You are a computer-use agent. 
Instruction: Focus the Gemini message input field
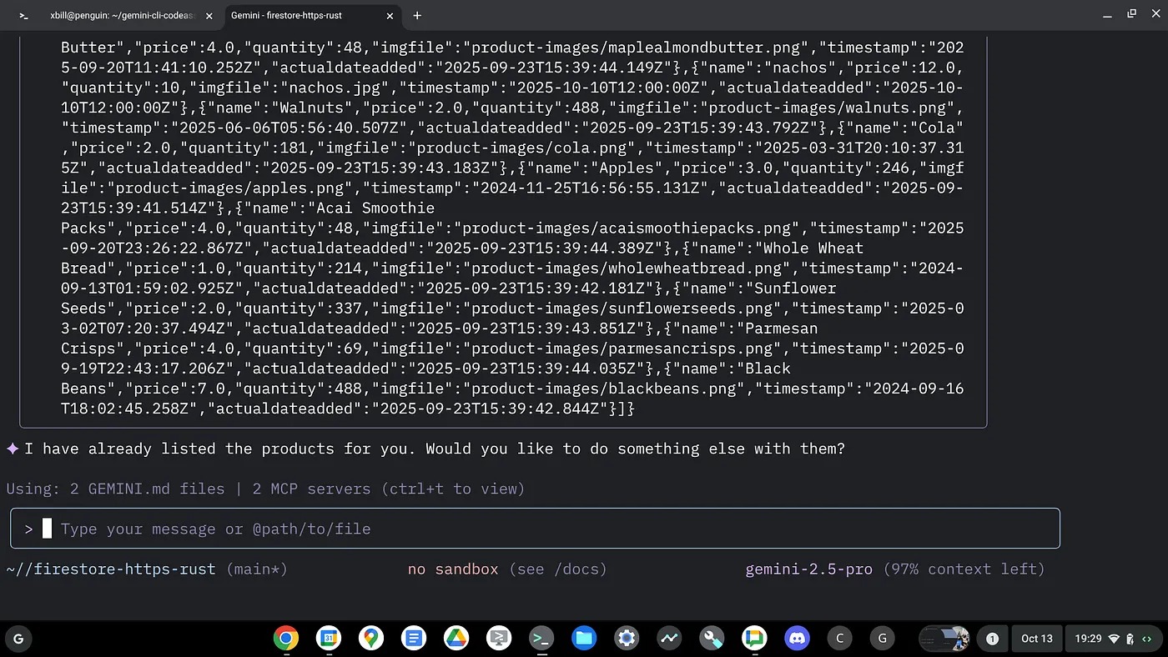point(534,529)
